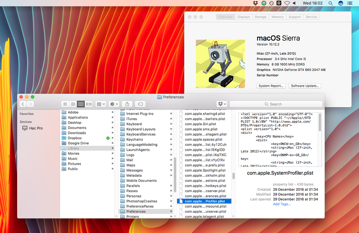The width and height of the screenshot is (359, 233).
Task: Switch to Support tab in About This Mac
Action: 295,17
